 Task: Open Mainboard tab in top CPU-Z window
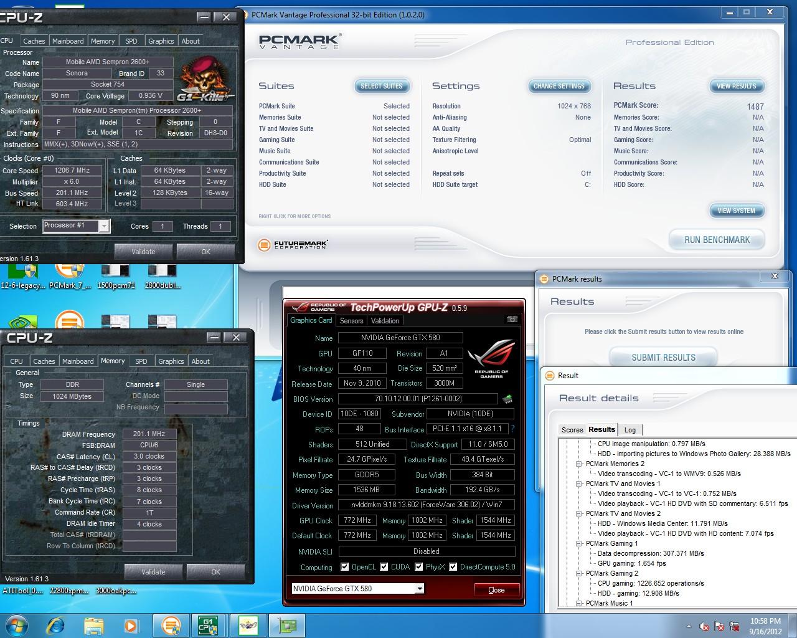pos(68,41)
